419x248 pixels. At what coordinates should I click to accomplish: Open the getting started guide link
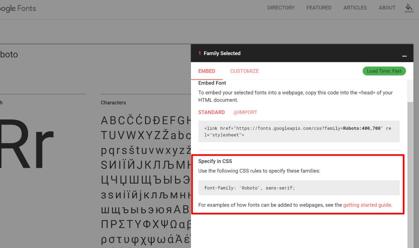(x=367, y=205)
